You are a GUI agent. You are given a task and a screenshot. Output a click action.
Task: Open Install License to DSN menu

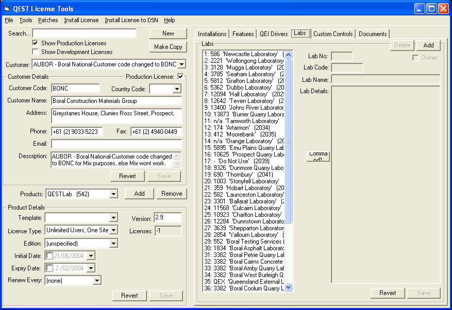[x=131, y=20]
